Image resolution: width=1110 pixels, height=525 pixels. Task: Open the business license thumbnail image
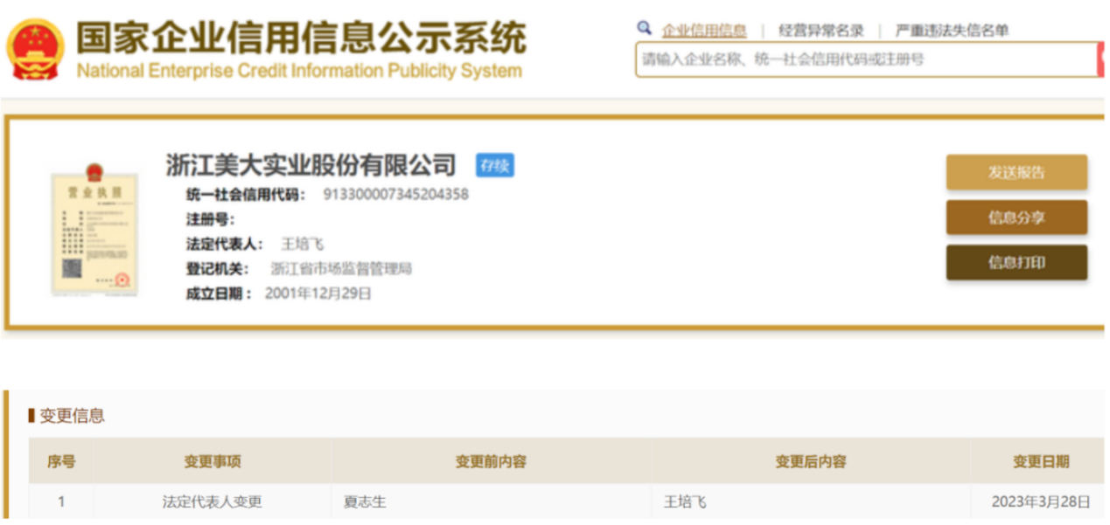(x=94, y=231)
